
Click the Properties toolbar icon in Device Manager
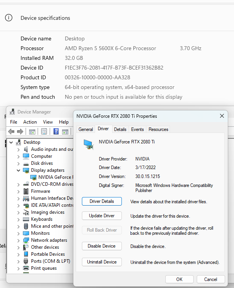[44, 131]
